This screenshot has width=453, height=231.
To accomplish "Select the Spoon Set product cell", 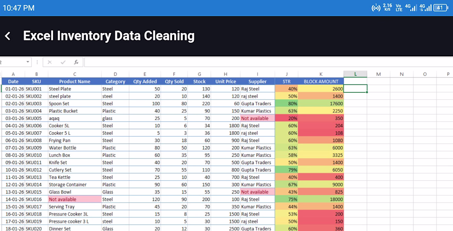I will (75, 104).
